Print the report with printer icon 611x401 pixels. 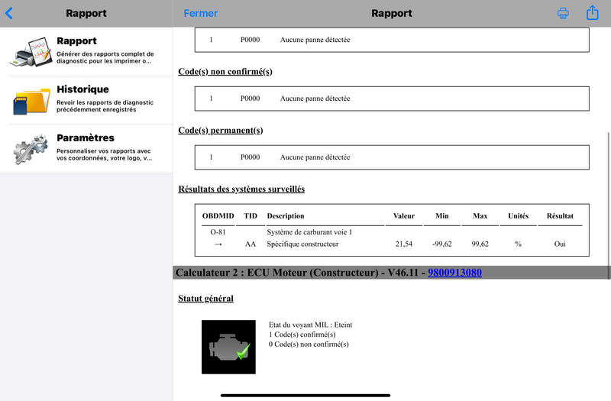click(563, 13)
